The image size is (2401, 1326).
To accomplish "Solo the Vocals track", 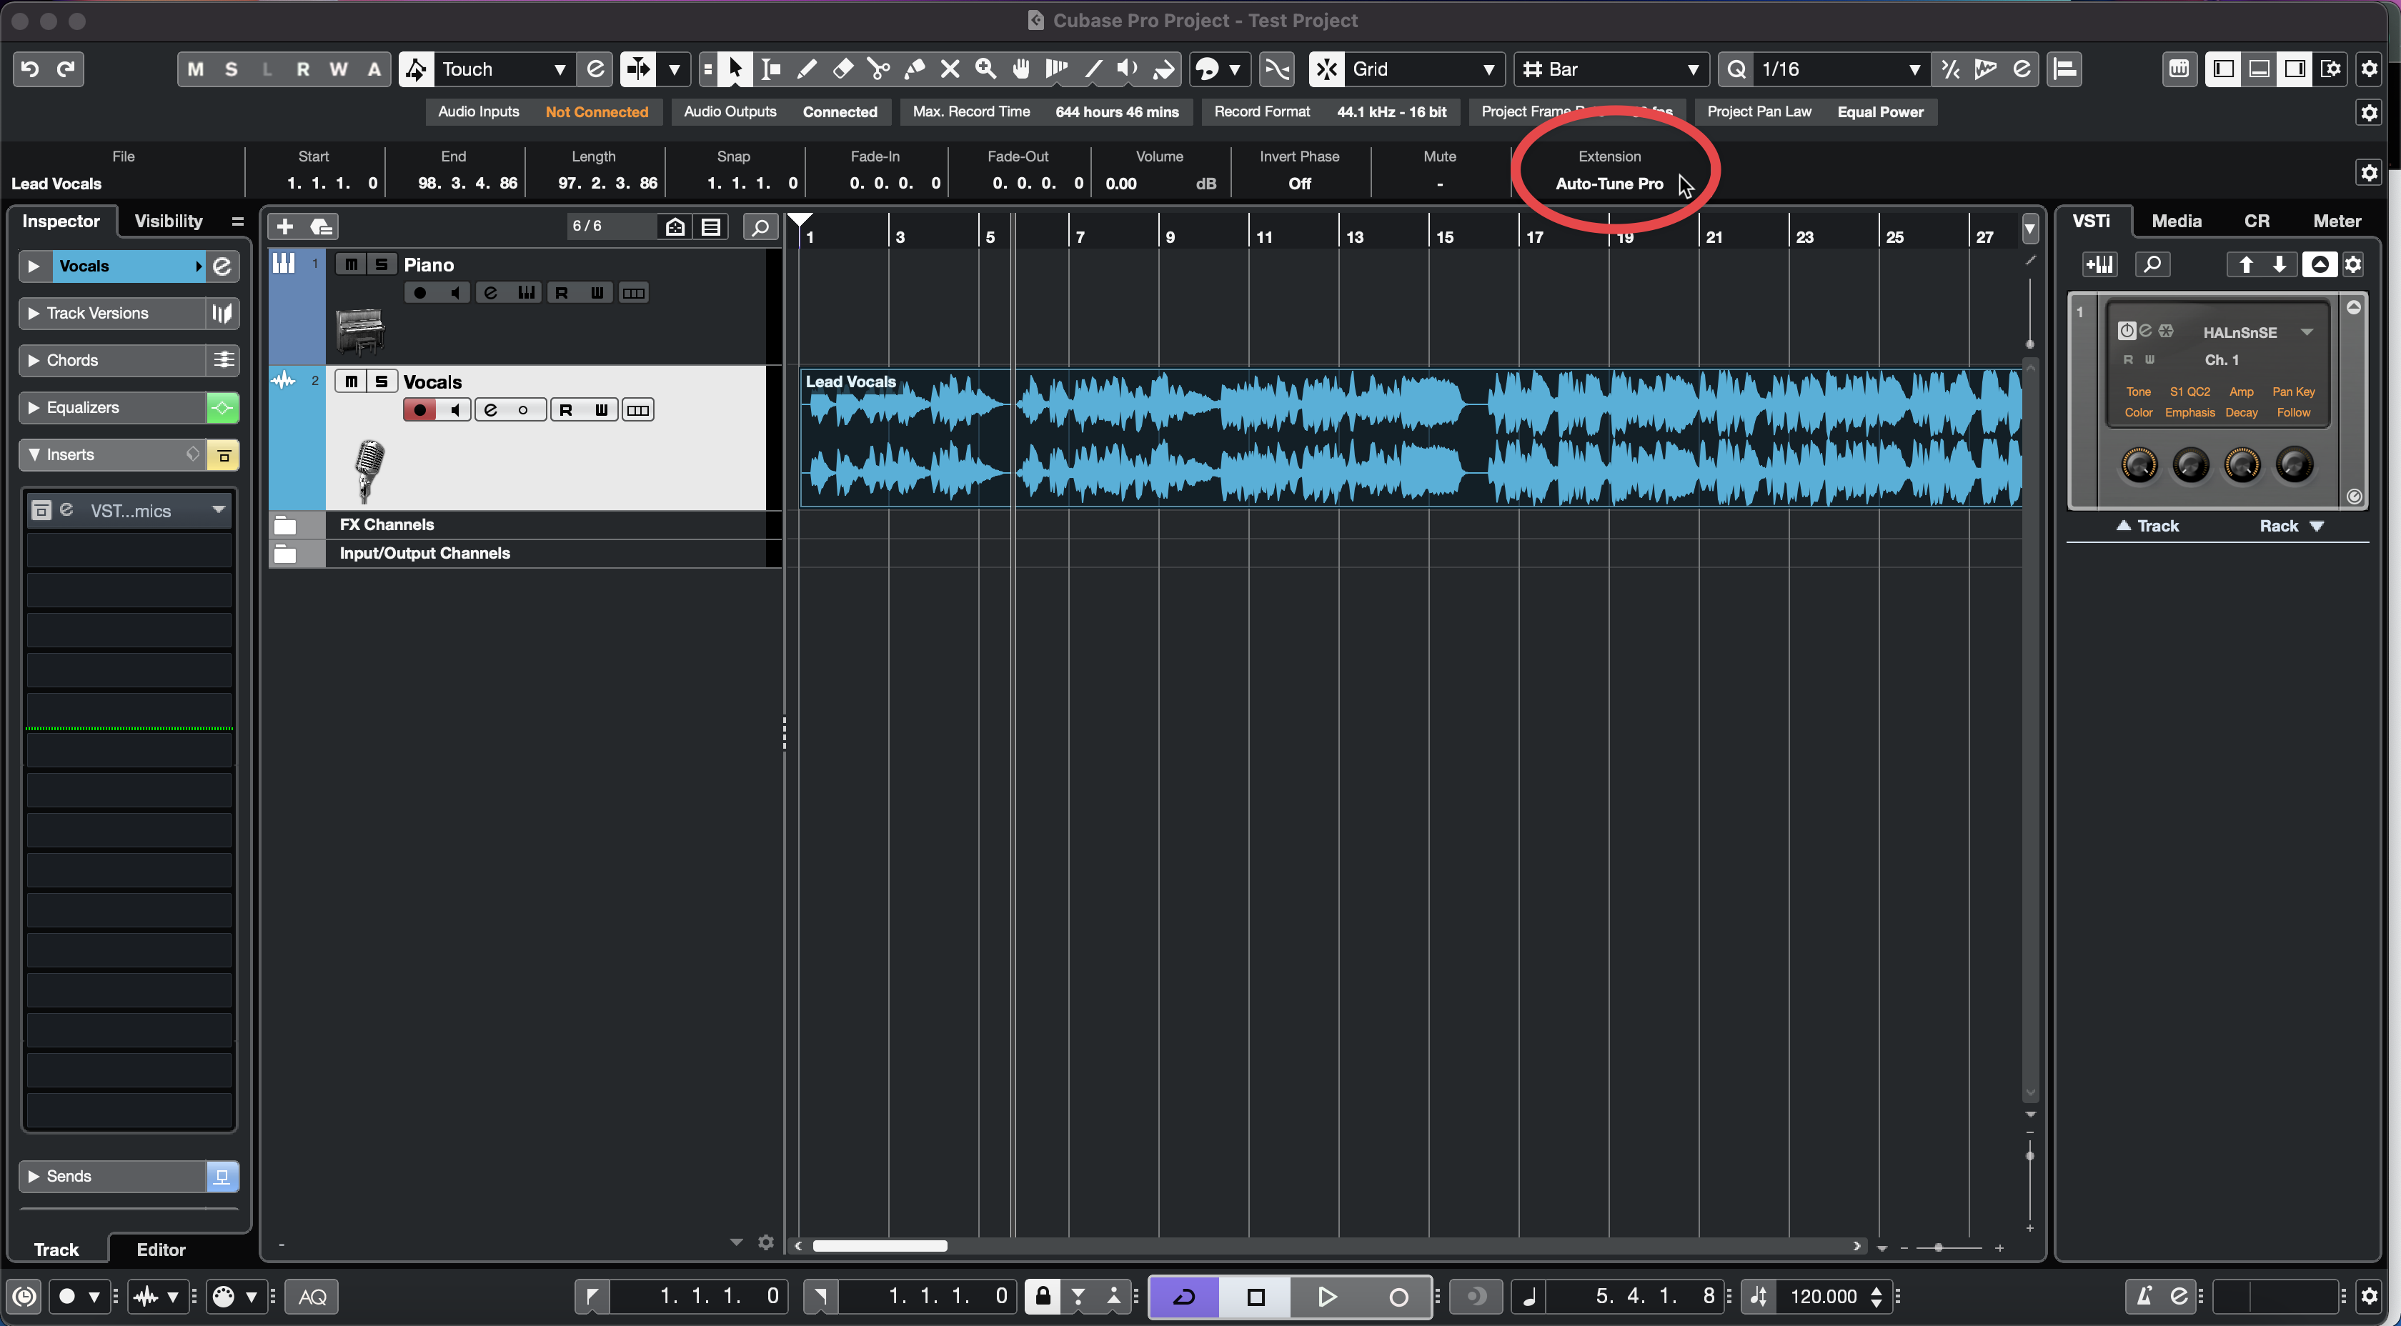I will [381, 380].
